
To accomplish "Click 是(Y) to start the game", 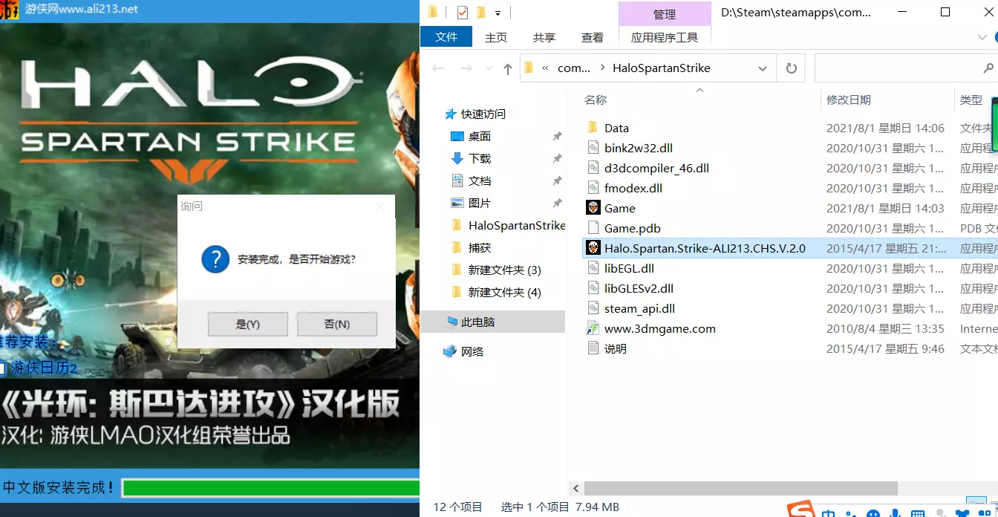I will point(247,324).
